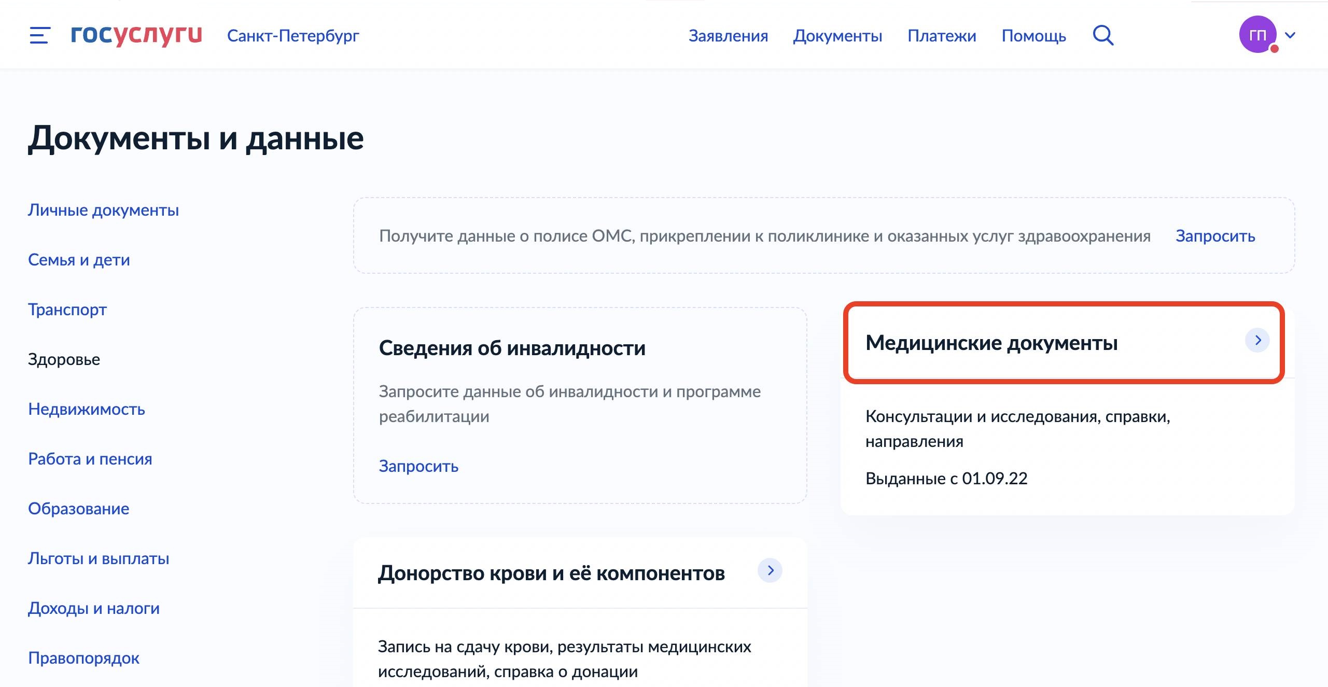The image size is (1328, 687).
Task: Click the ГП profile avatar
Action: [1258, 35]
